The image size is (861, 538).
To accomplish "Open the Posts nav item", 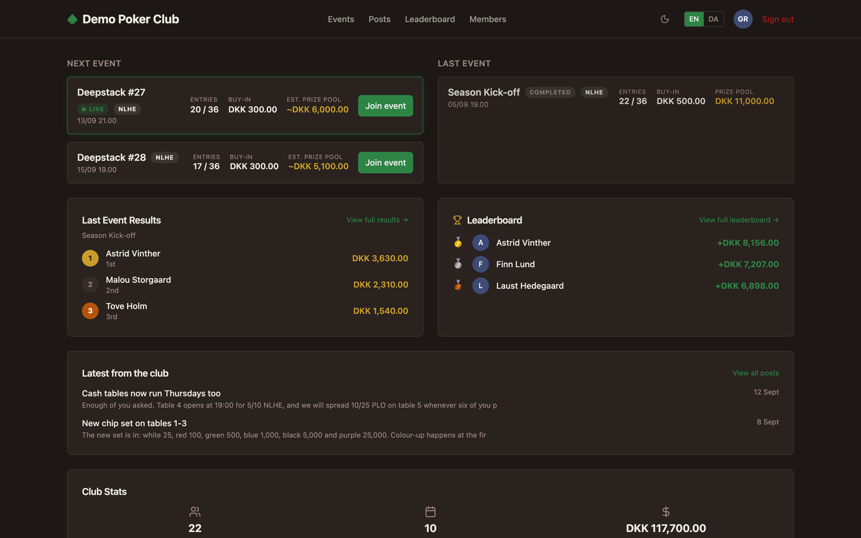I will (x=379, y=19).
